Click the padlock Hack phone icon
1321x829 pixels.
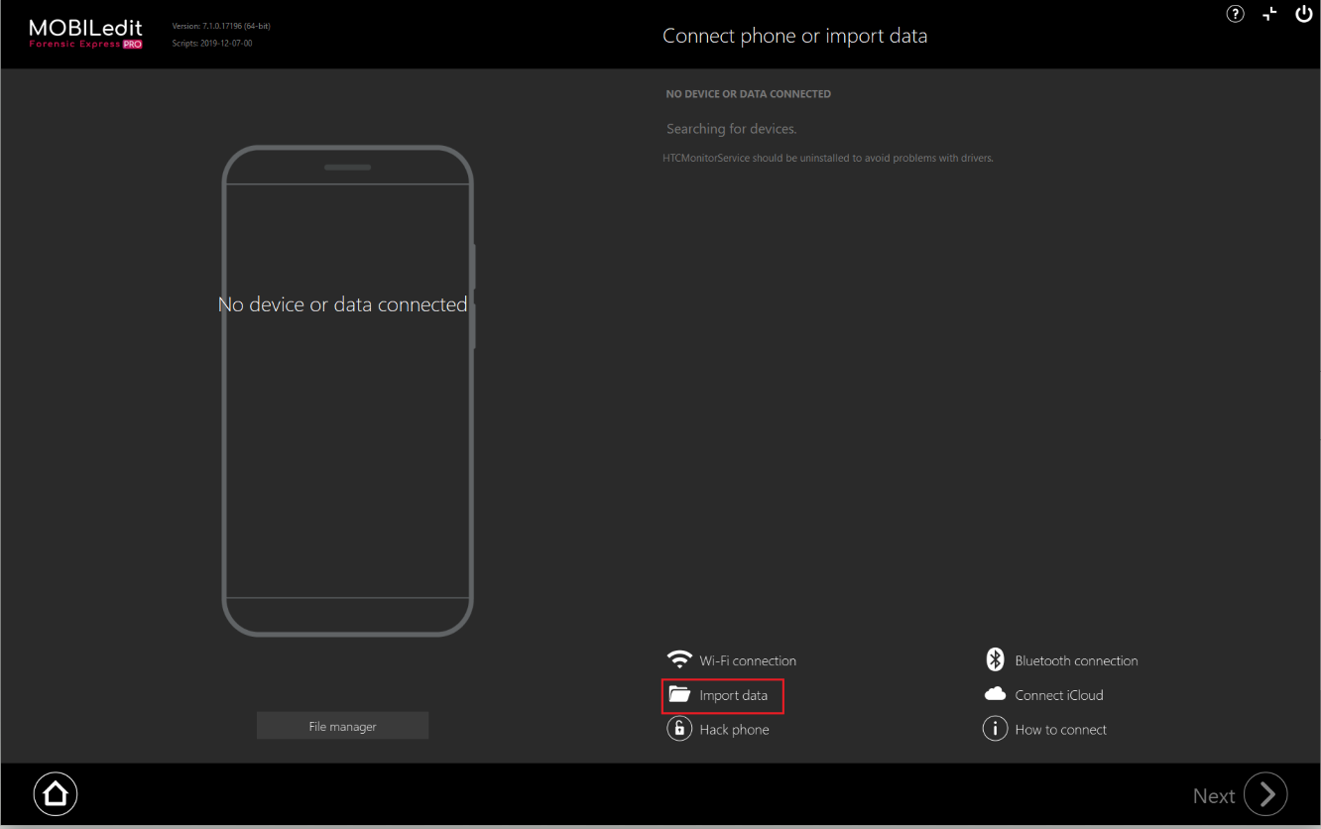click(x=679, y=730)
